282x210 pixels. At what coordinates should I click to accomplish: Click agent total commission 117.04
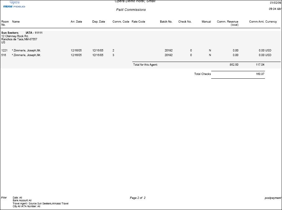[260, 64]
